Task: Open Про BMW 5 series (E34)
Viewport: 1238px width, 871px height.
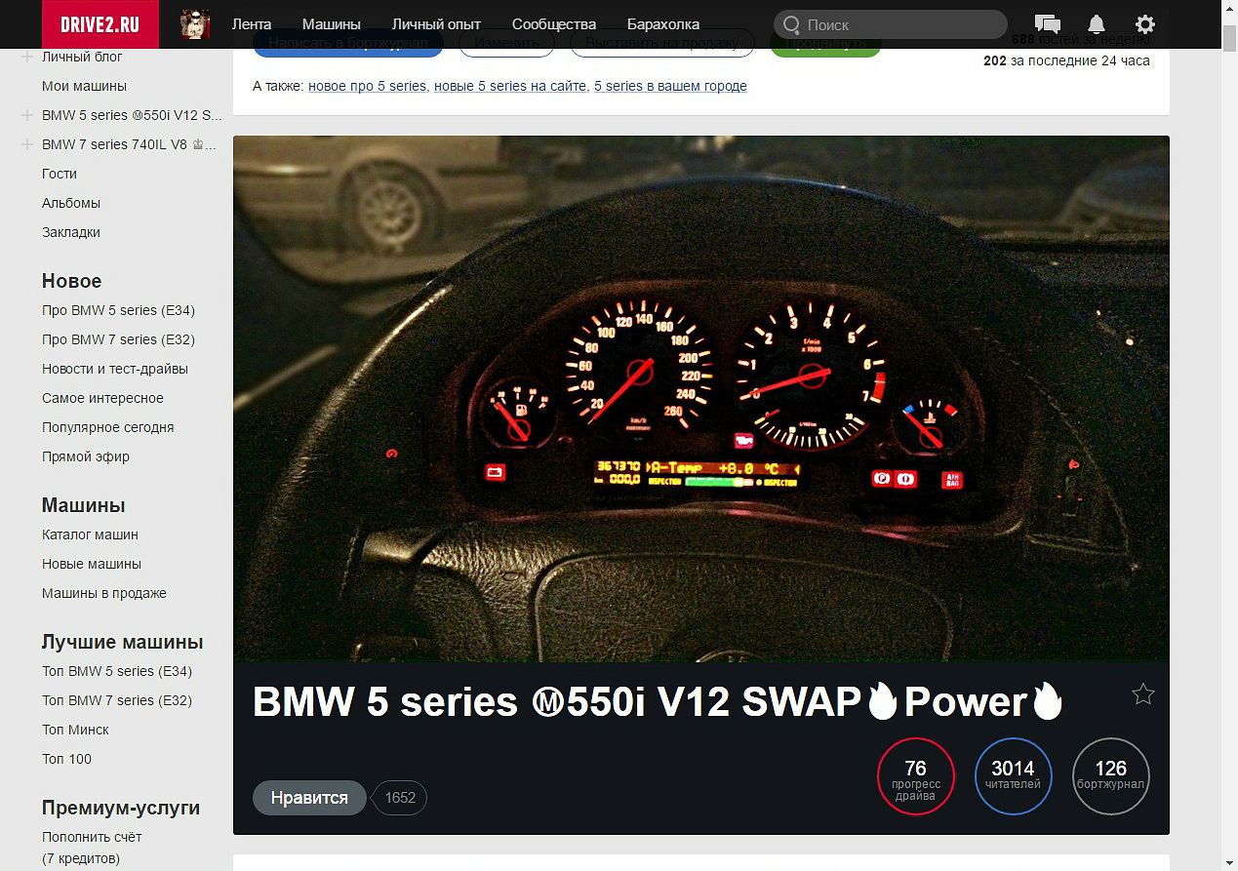Action: tap(118, 310)
